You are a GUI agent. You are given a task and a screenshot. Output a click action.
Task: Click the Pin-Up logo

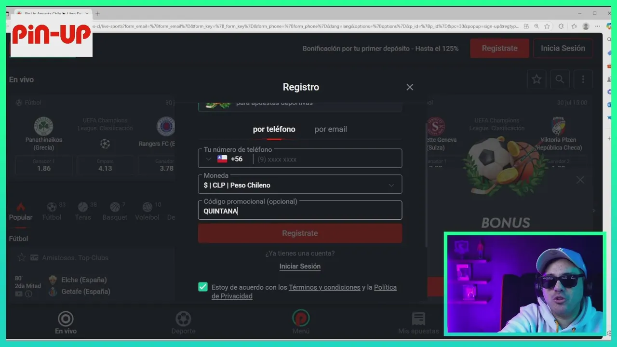[52, 35]
